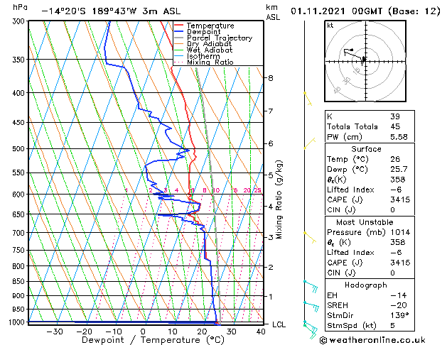Click the K index value 39
447x345 pixels.
tap(395, 116)
